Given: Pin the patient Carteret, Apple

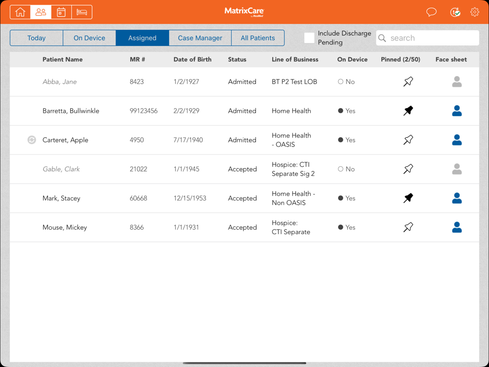Looking at the screenshot, I should click(408, 140).
